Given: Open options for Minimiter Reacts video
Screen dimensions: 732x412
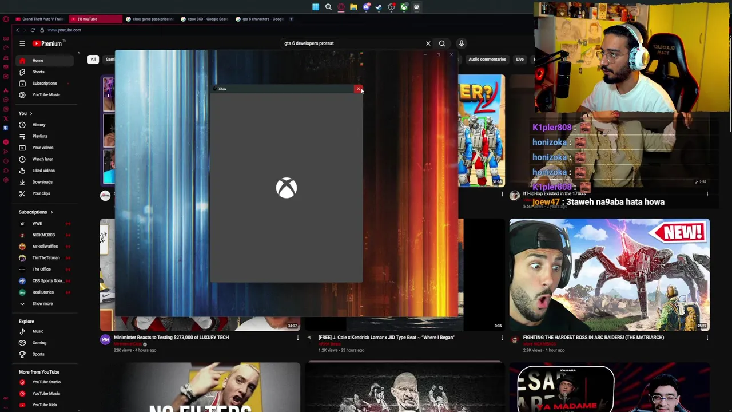Looking at the screenshot, I should [x=297, y=338].
